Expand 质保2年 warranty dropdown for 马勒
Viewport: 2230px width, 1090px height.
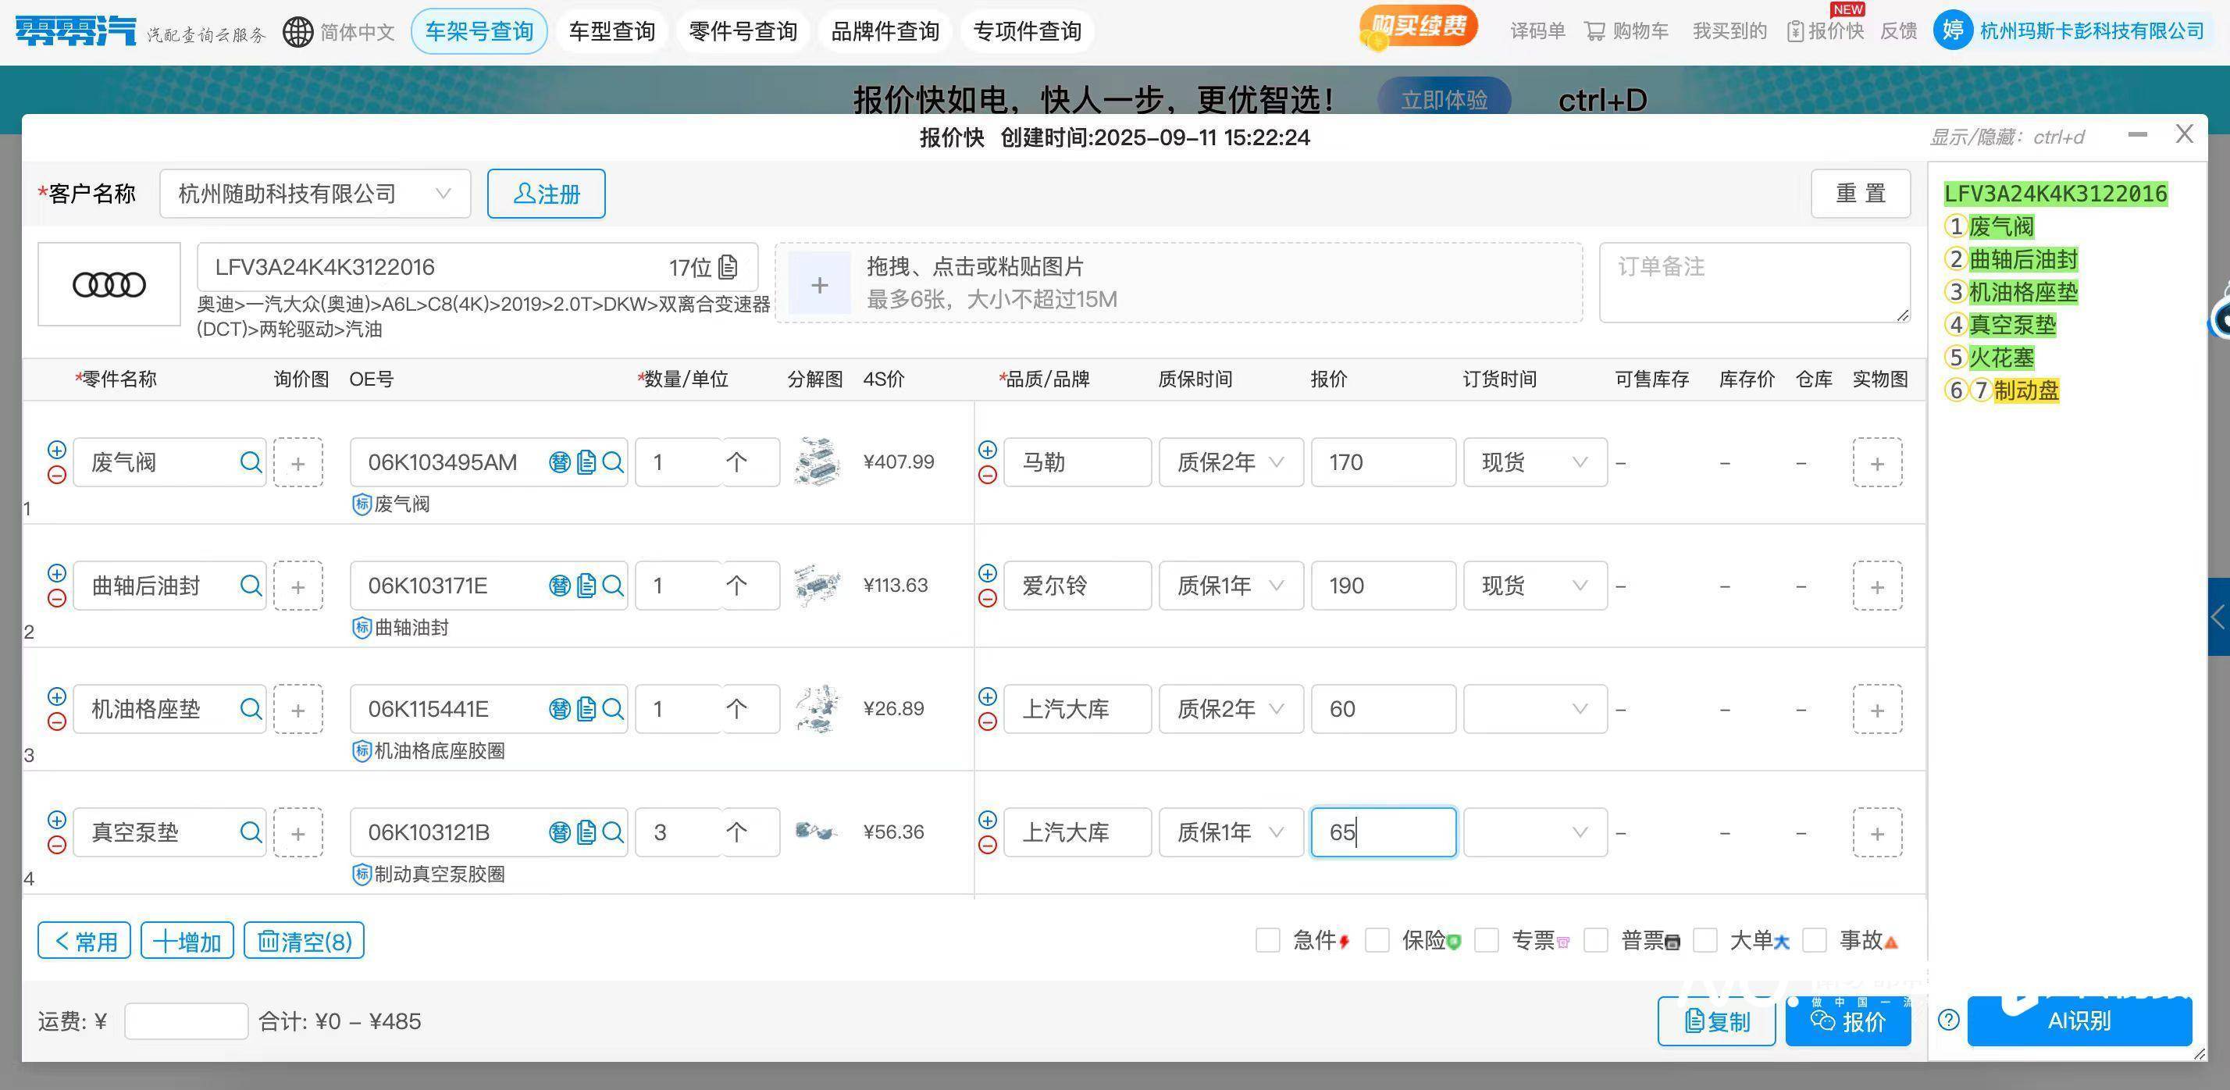click(1230, 462)
